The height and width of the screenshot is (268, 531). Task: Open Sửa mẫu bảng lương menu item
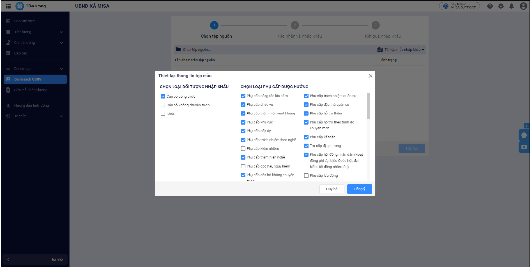31,90
